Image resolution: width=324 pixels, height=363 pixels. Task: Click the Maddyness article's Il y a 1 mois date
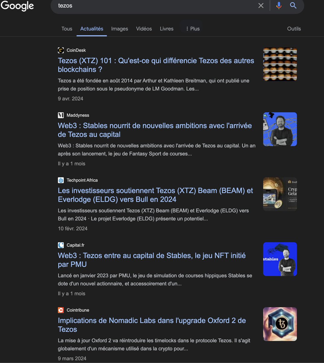click(72, 164)
